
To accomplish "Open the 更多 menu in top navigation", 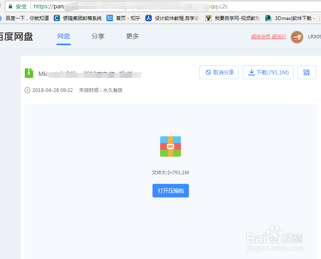I will coord(132,36).
